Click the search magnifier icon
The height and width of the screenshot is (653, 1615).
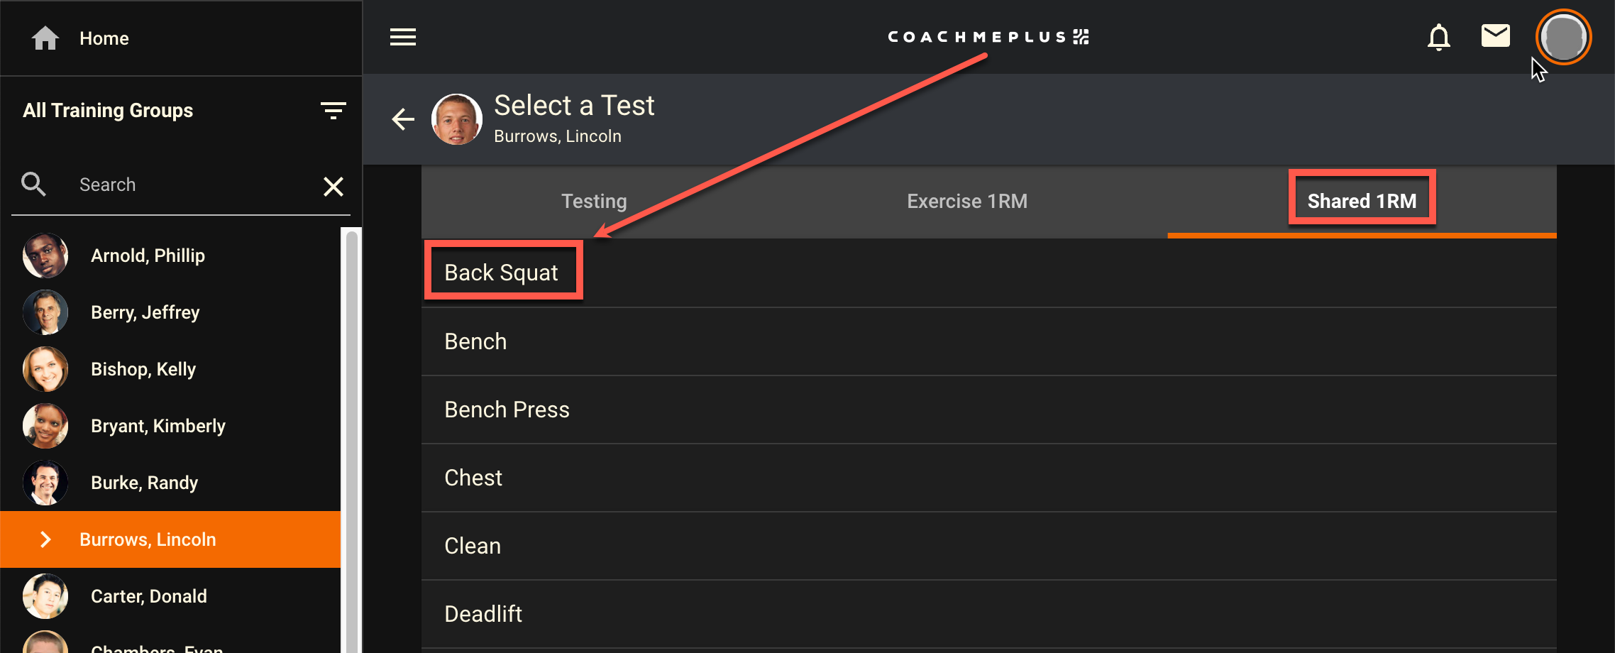(x=33, y=185)
